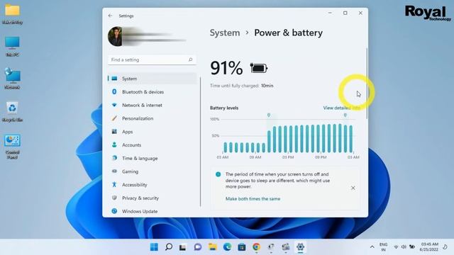Click the settings page vertical scrollbar
This screenshot has height=255, width=454.
[x=367, y=84]
